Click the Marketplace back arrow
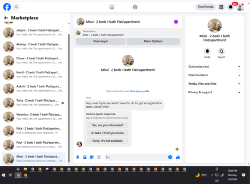250x184 pixels. 6,18
